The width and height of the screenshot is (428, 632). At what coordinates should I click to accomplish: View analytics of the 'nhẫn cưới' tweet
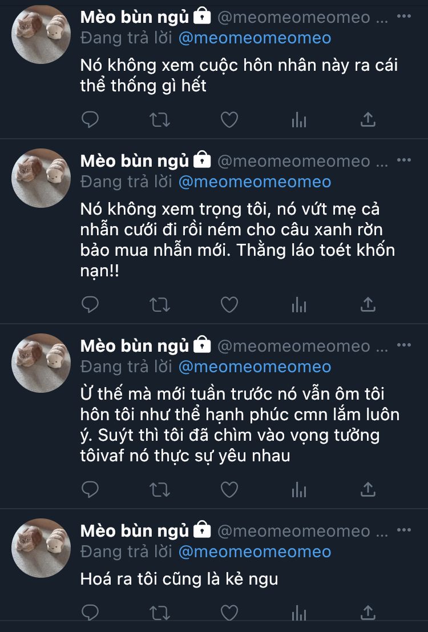(x=298, y=305)
